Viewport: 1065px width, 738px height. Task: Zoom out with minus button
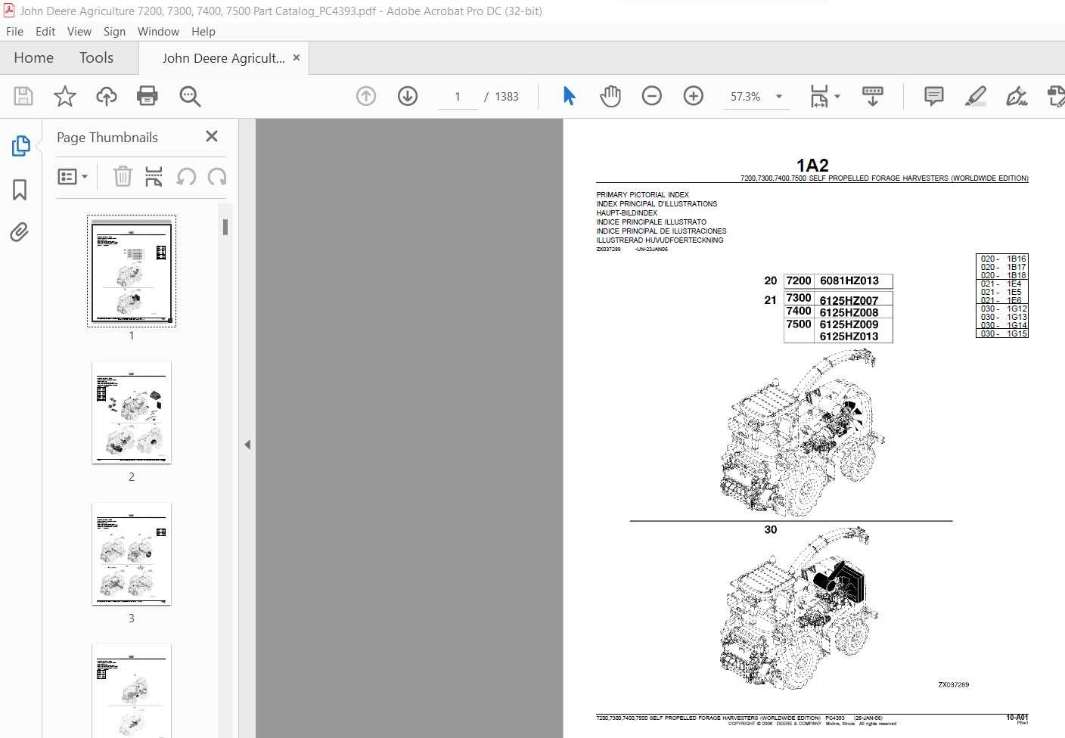pos(652,96)
